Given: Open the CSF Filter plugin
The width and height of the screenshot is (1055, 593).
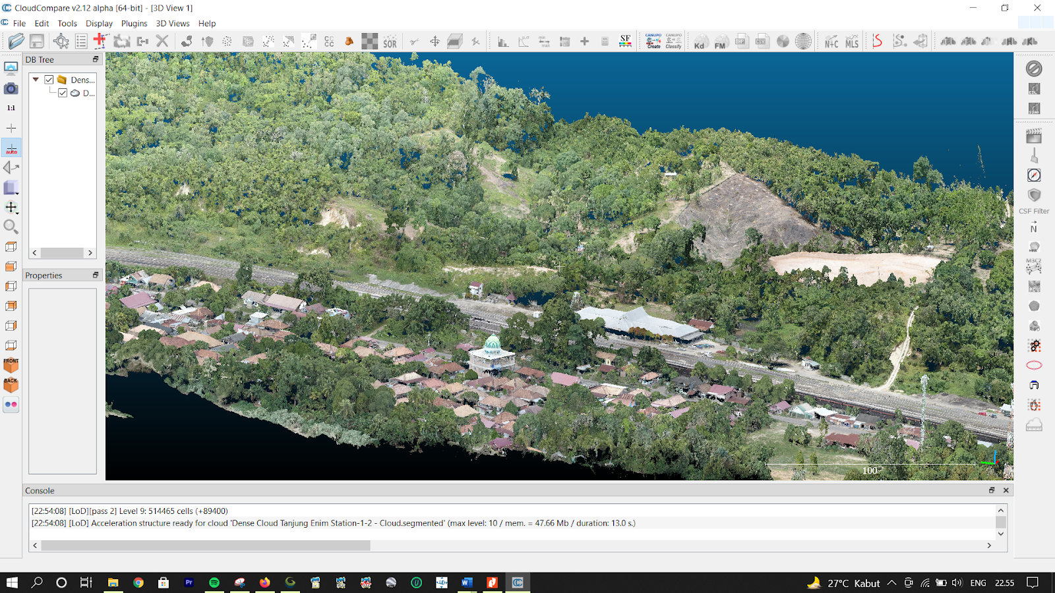Looking at the screenshot, I should (1033, 196).
